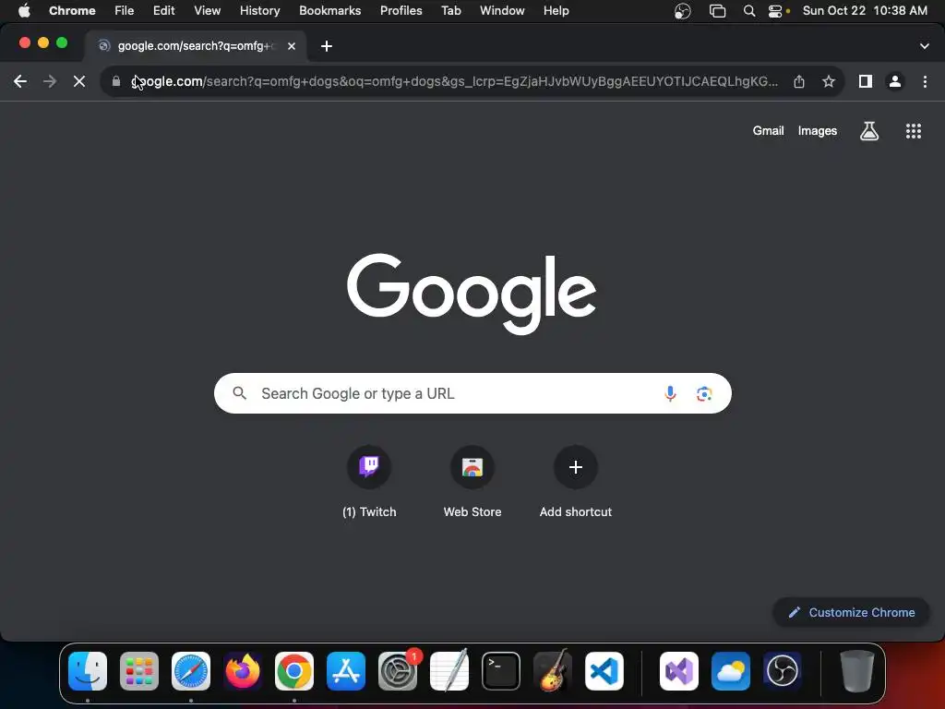Open the Google apps grid
Viewport: 945px width, 709px height.
tap(913, 131)
